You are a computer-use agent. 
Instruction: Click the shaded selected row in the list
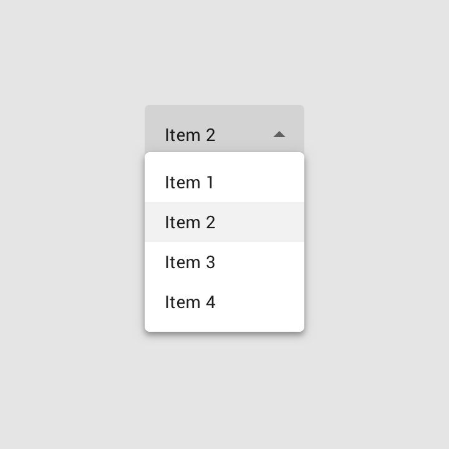pos(224,222)
